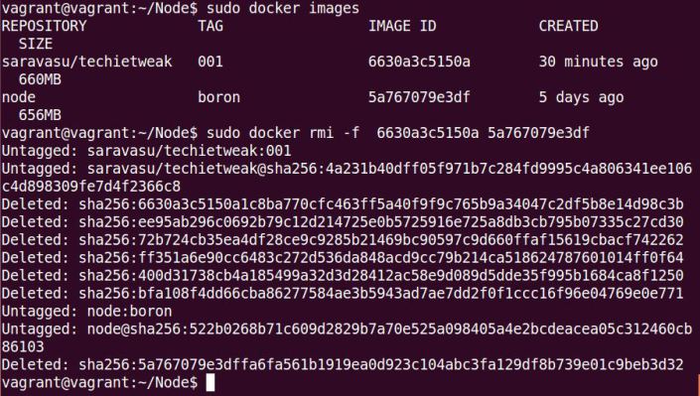Click the 'Untagged: saravasu/techietweak:001' output line
Image resolution: width=700 pixels, height=396 pixels.
click(146, 151)
